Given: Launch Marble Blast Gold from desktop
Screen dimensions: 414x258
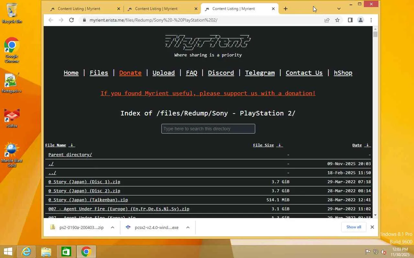Looking at the screenshot, I should (x=12, y=155).
